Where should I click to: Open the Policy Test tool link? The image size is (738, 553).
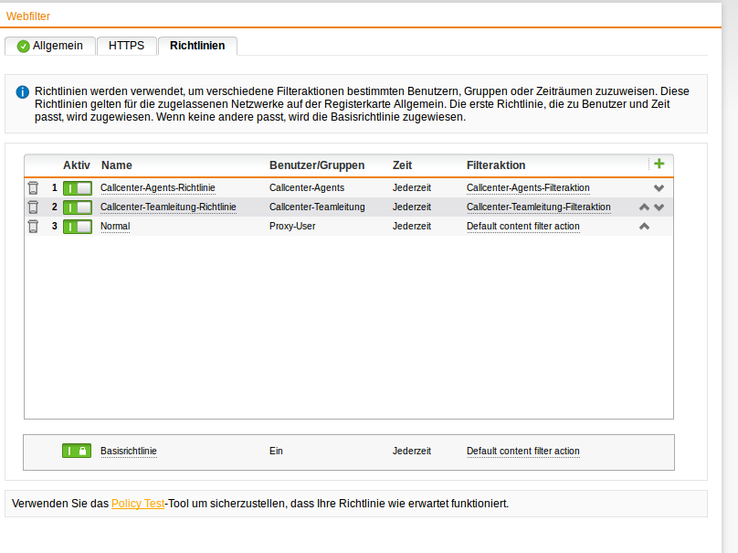point(138,504)
